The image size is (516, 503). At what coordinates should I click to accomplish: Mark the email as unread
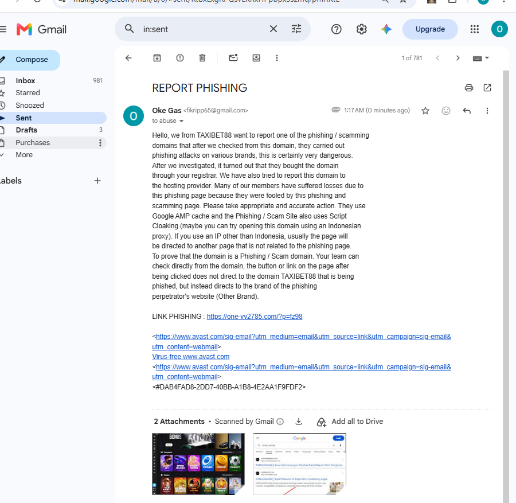click(233, 58)
